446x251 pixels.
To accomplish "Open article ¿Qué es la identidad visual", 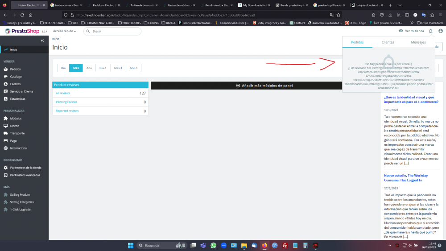I will (x=411, y=99).
